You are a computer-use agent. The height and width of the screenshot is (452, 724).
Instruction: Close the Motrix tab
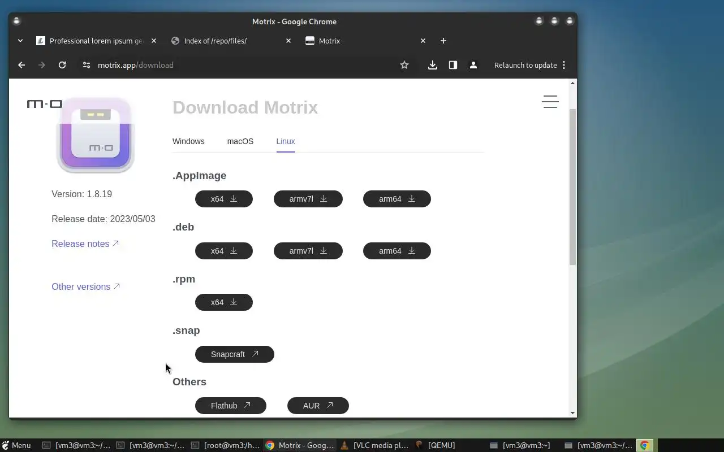pos(423,41)
